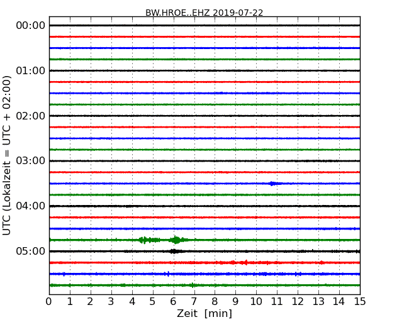Click x-axis tick label 6
Screen dimensions: 409x327
pyautogui.click(x=173, y=302)
